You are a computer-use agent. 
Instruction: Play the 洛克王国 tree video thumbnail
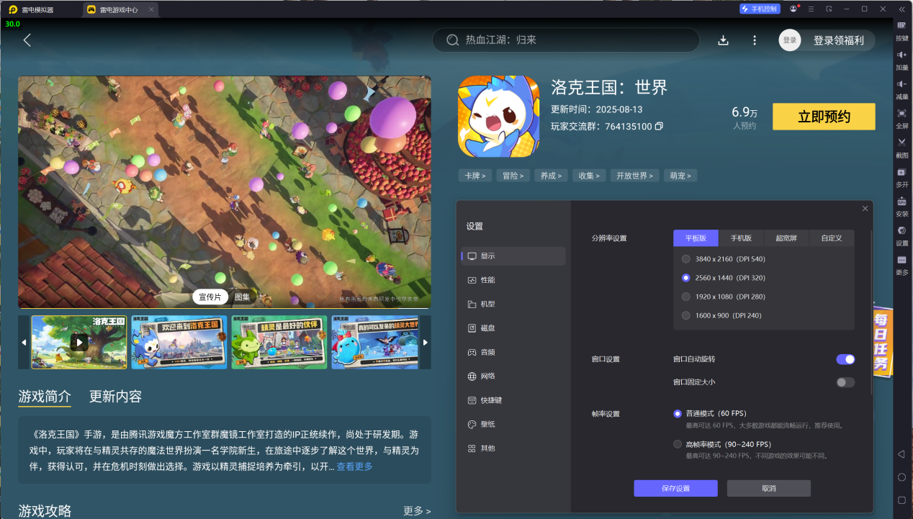pyautogui.click(x=79, y=342)
